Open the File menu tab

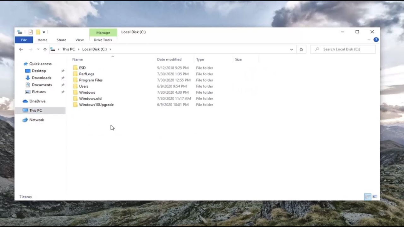pyautogui.click(x=24, y=40)
